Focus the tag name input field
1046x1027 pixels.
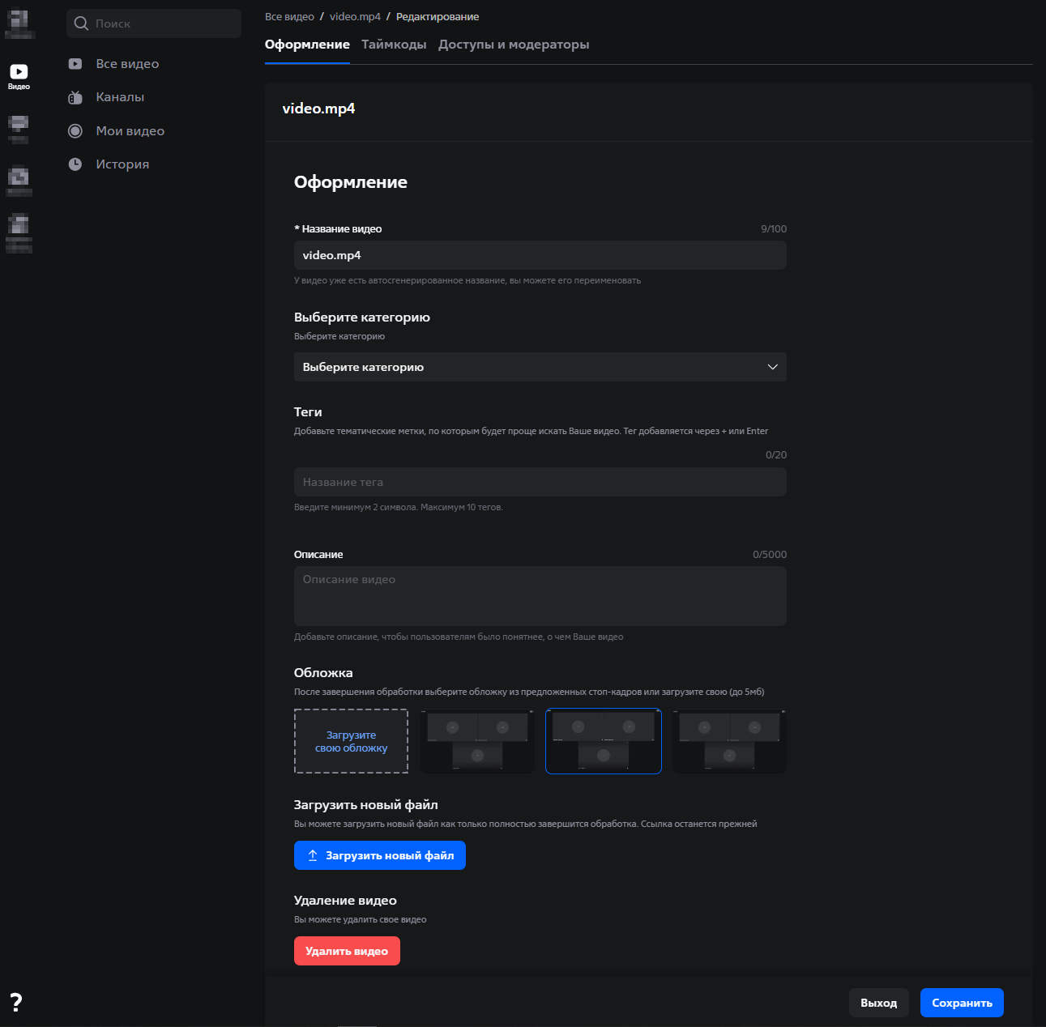point(540,482)
